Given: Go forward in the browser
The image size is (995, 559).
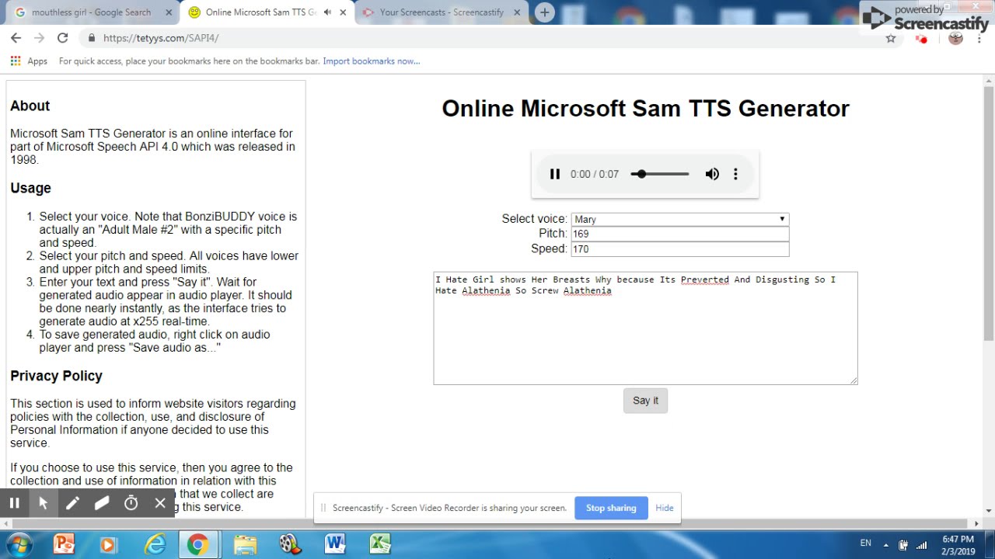Looking at the screenshot, I should point(39,38).
